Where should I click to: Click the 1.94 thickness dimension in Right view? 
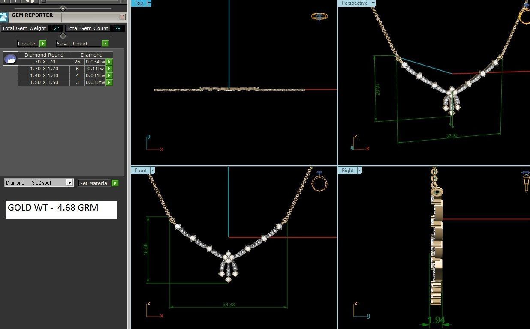(437, 320)
